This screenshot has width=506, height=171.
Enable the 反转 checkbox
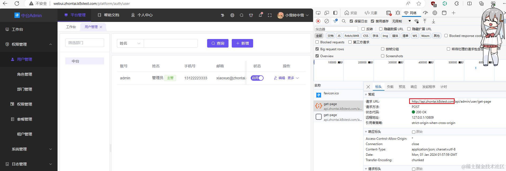point(363,29)
